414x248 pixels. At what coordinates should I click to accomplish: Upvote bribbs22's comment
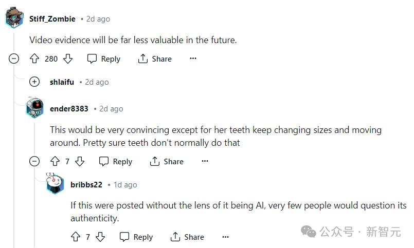tap(76, 237)
